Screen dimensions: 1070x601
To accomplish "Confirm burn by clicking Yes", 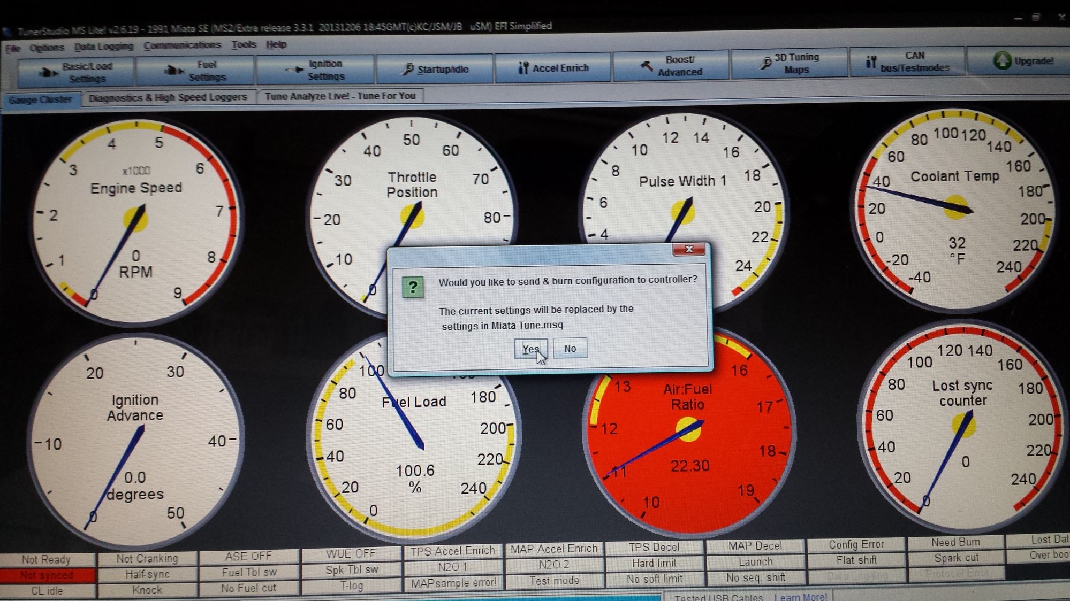I will coord(530,349).
